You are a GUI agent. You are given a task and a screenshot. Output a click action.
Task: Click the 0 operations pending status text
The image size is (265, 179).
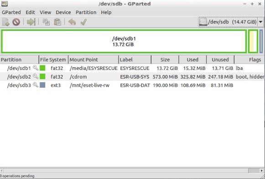[17, 176]
